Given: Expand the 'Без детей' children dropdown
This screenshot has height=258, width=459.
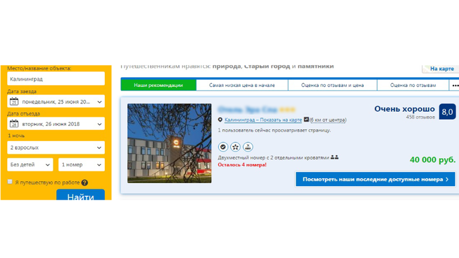Looking at the screenshot, I should tap(30, 165).
